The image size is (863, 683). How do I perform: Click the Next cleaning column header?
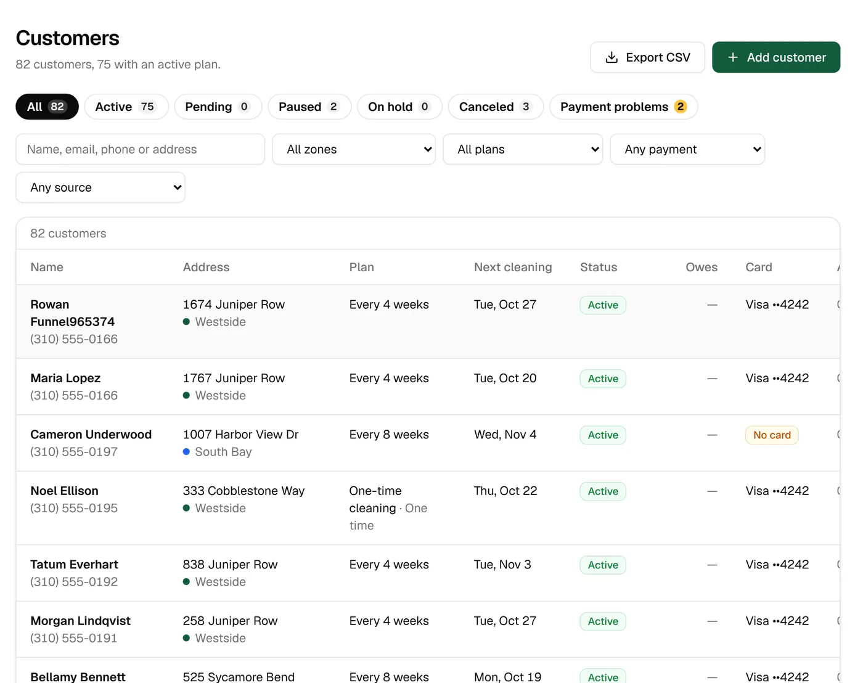click(513, 267)
